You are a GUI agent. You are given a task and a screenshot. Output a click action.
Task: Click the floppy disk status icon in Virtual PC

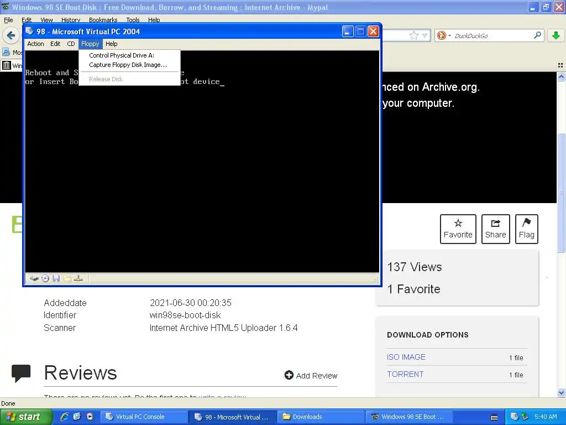click(x=56, y=278)
